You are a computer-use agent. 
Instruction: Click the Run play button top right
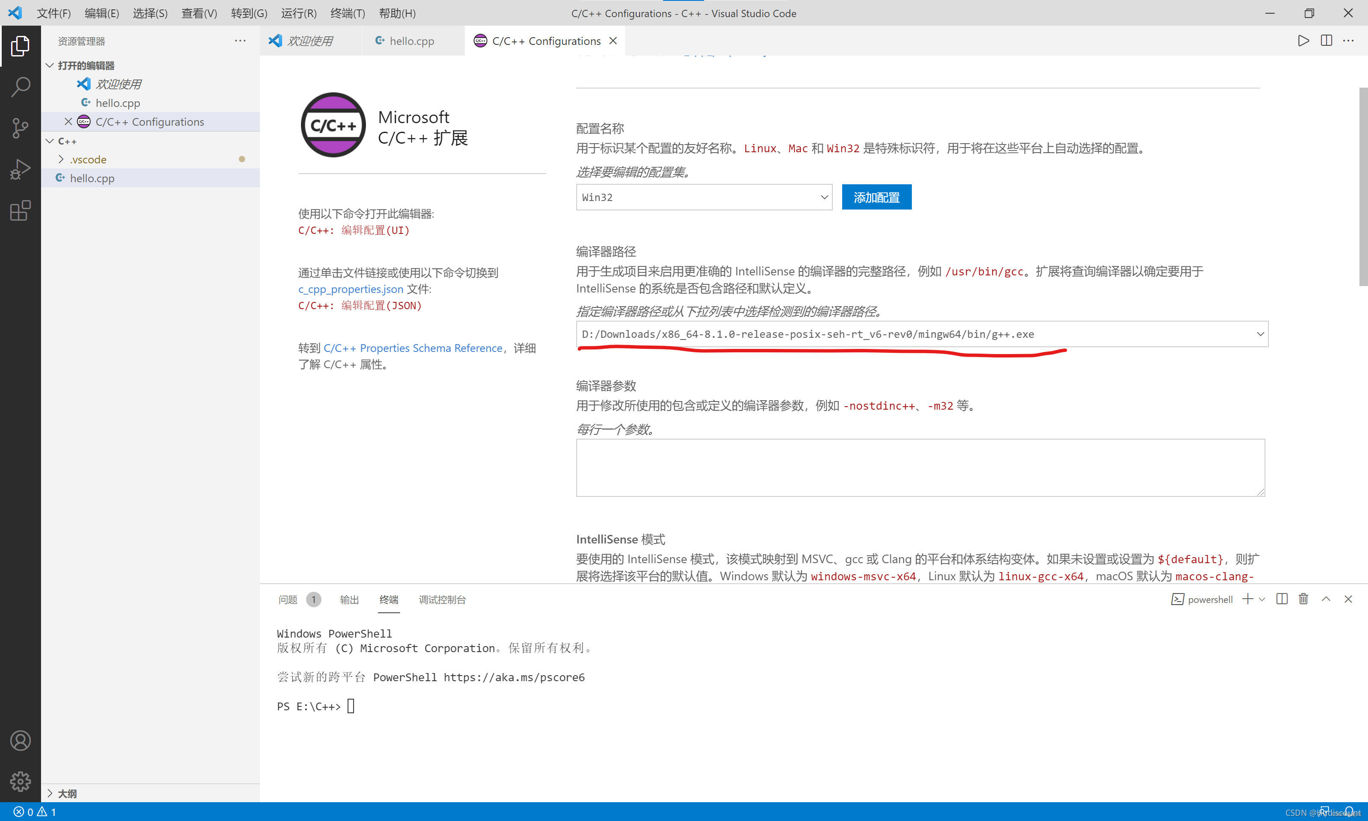point(1303,40)
